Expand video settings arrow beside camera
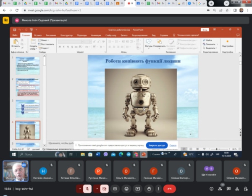 click(x=97, y=189)
